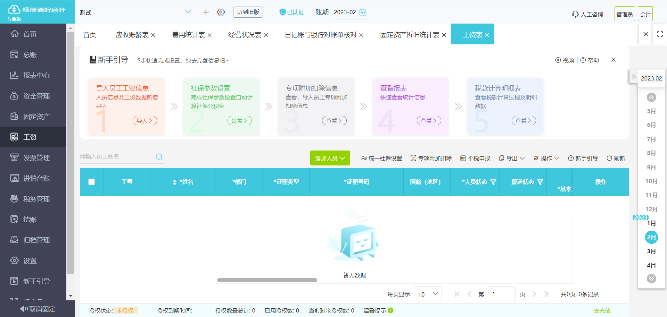This screenshot has height=317, width=667.
Task: Open 统一社保设置 from the toolbar
Action: point(381,158)
